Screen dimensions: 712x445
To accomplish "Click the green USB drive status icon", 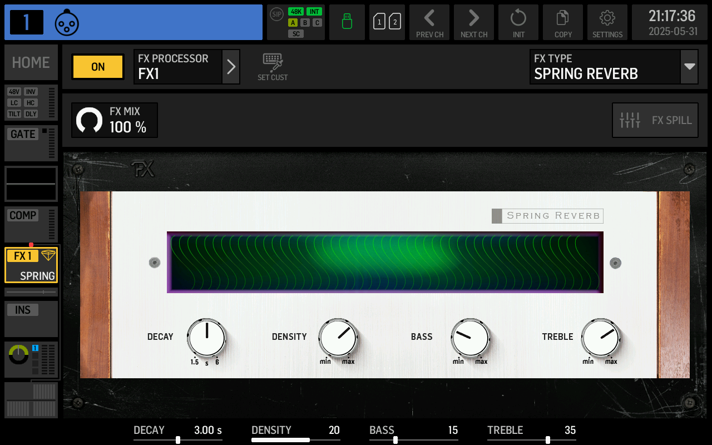I will [347, 22].
